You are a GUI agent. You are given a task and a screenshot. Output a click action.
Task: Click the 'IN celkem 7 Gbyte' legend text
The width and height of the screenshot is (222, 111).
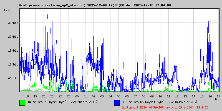click(42, 102)
